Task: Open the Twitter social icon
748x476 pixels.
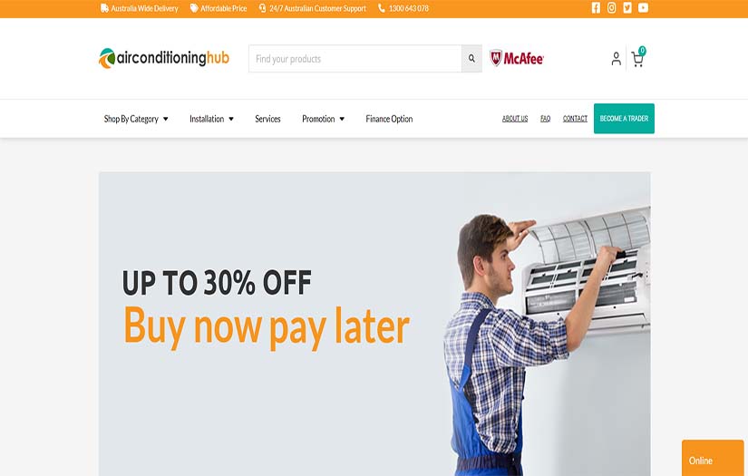Action: click(627, 7)
